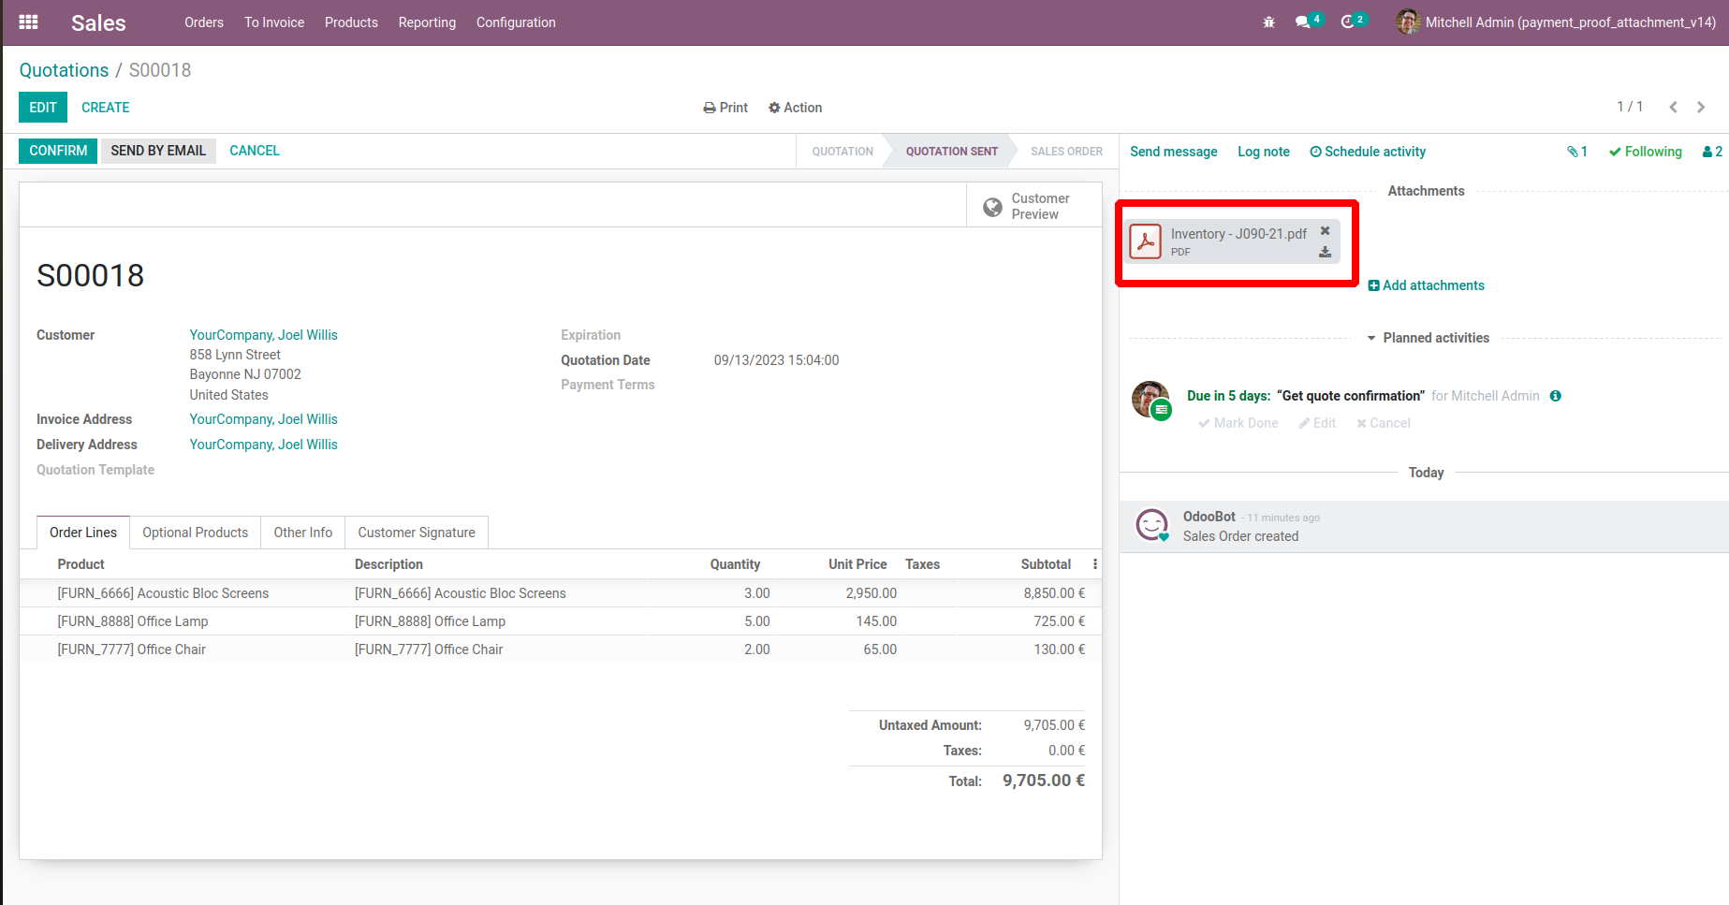Mark the quote confirmation activity done
The height and width of the screenshot is (905, 1729).
point(1238,423)
